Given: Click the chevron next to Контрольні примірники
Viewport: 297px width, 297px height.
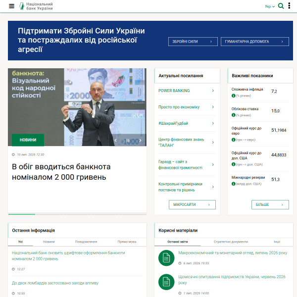Looking at the screenshot, I should 213,187.
